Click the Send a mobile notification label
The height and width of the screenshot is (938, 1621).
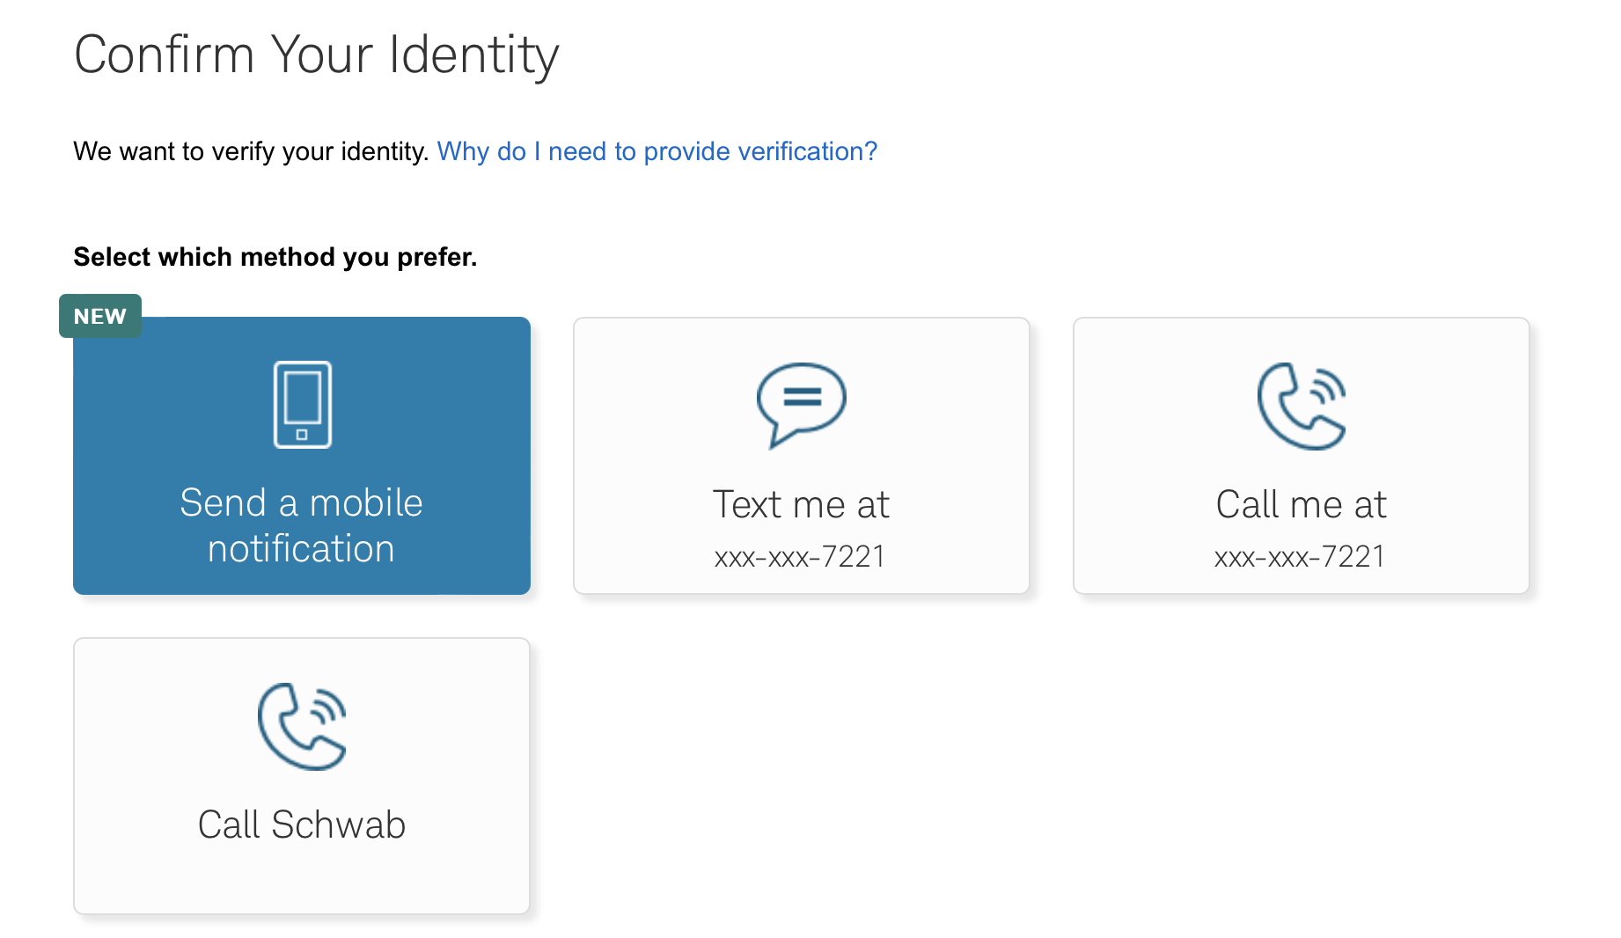(x=302, y=525)
